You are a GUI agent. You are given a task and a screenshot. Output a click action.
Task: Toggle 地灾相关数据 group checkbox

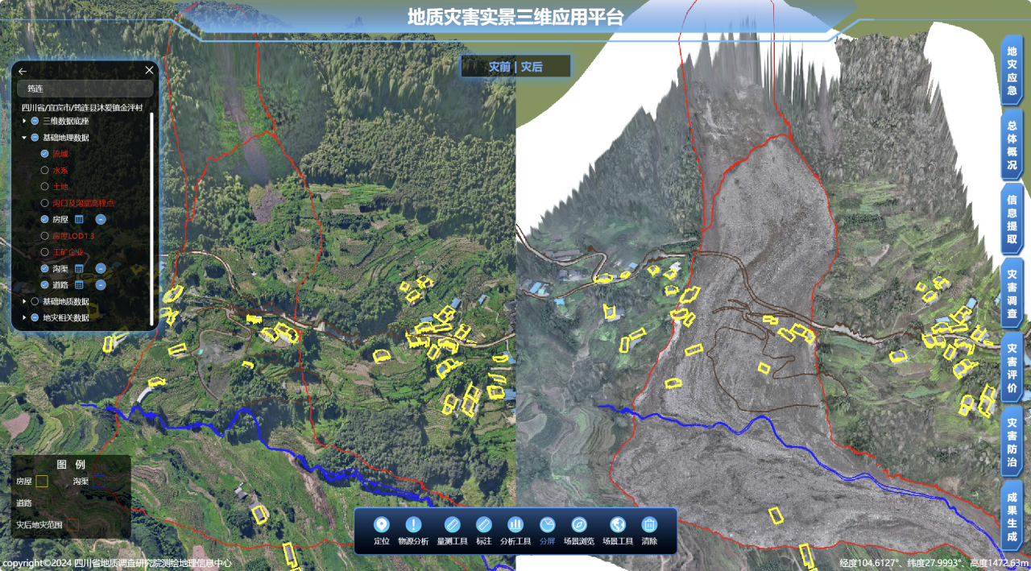pos(35,317)
